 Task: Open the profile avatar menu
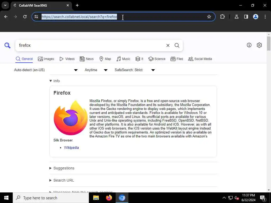256,17
